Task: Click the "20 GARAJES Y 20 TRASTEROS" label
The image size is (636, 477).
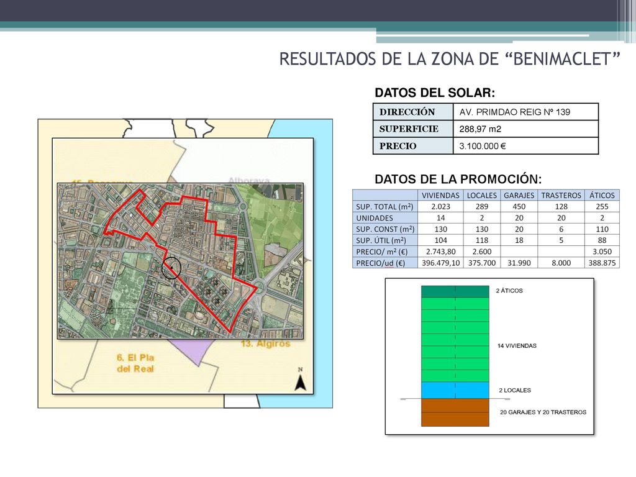Action: pyautogui.click(x=543, y=412)
